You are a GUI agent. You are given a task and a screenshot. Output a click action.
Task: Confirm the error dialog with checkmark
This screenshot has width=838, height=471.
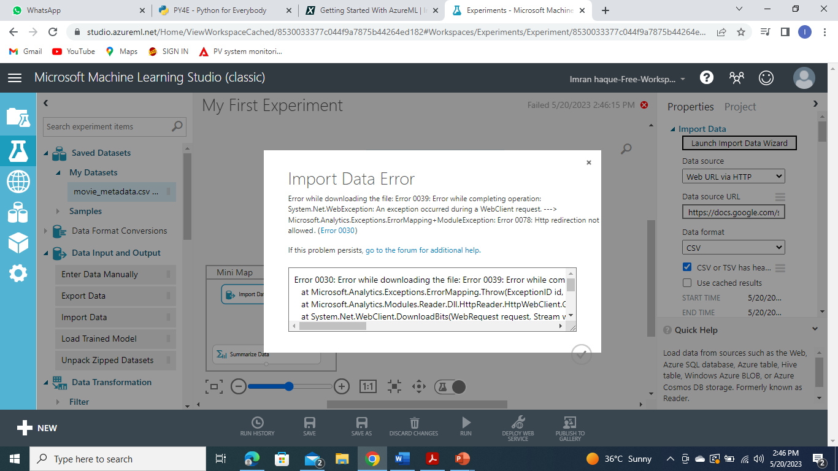click(x=582, y=354)
